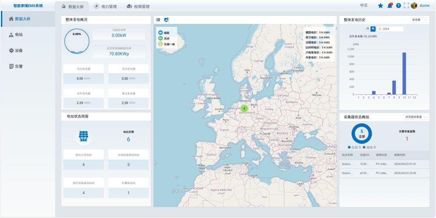
Task: Open the 发电量 dropdown
Action: pyautogui.click(x=419, y=20)
